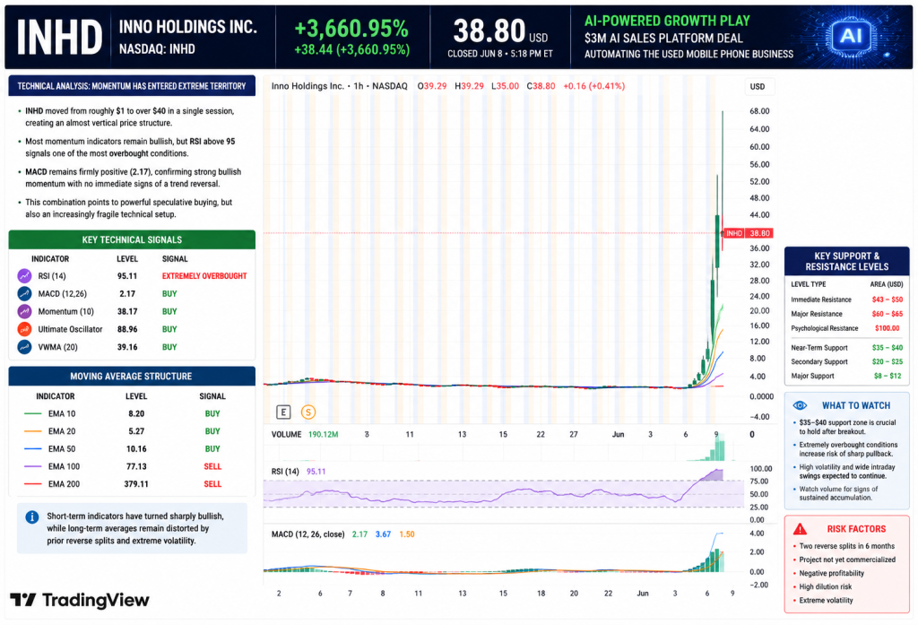Click the 88.96 Ultimate Oscillator level
918x625 pixels.
click(x=127, y=329)
